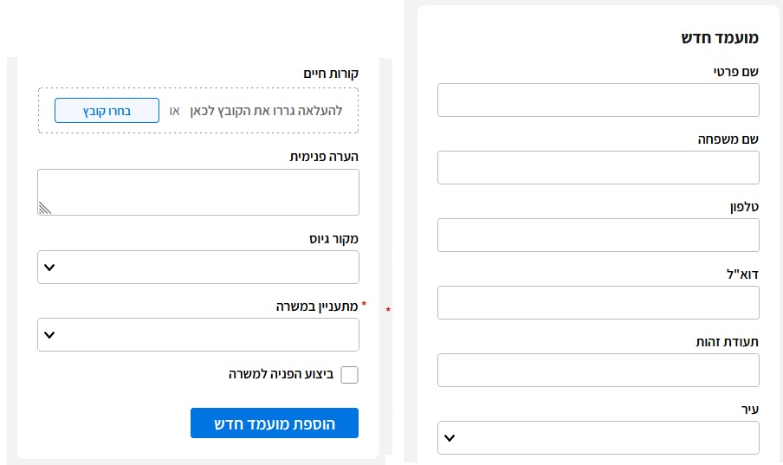This screenshot has height=465, width=783.
Task: Focus the טלפון phone input
Action: click(599, 235)
